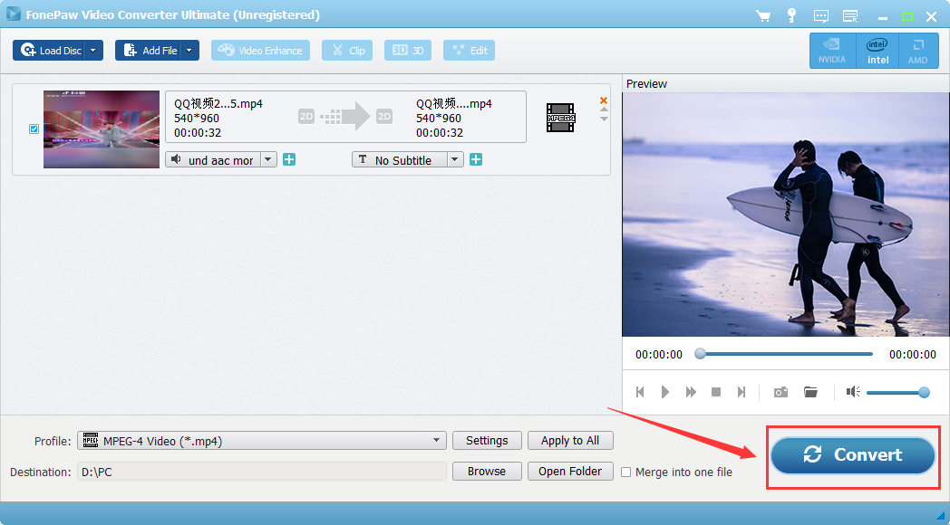
Task: Expand the Add File dropdown arrow
Action: click(x=189, y=51)
